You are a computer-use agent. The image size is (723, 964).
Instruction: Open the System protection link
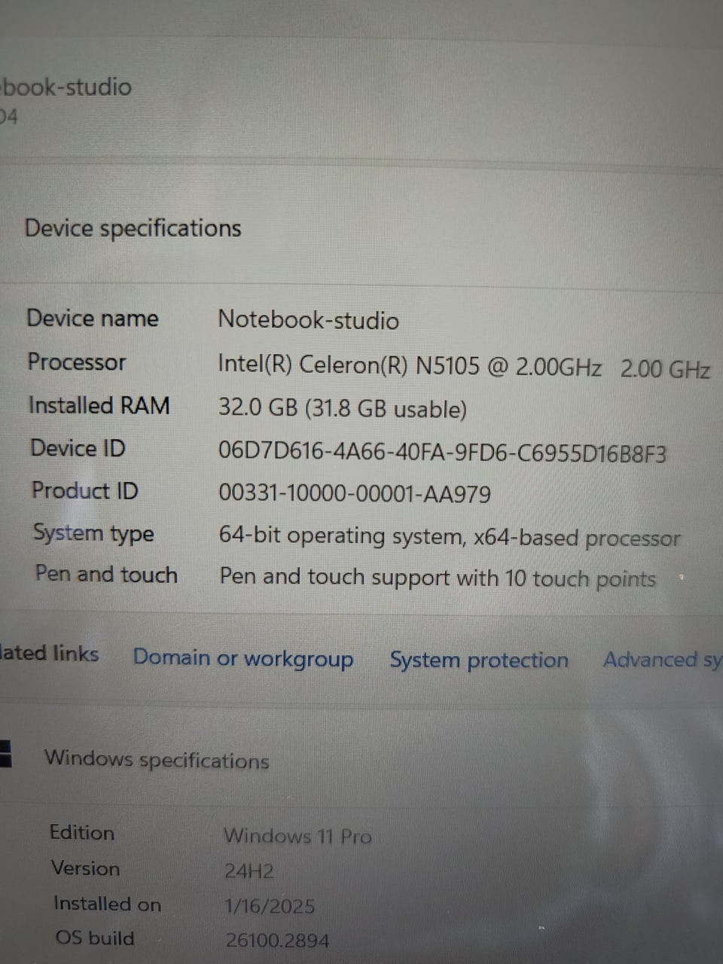(479, 660)
